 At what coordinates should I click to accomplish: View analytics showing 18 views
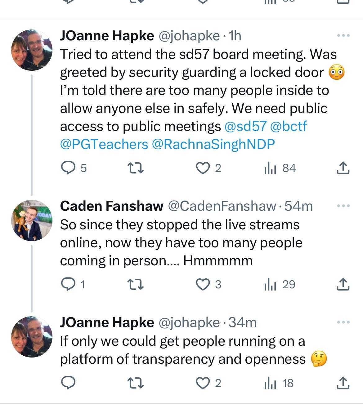(x=279, y=383)
